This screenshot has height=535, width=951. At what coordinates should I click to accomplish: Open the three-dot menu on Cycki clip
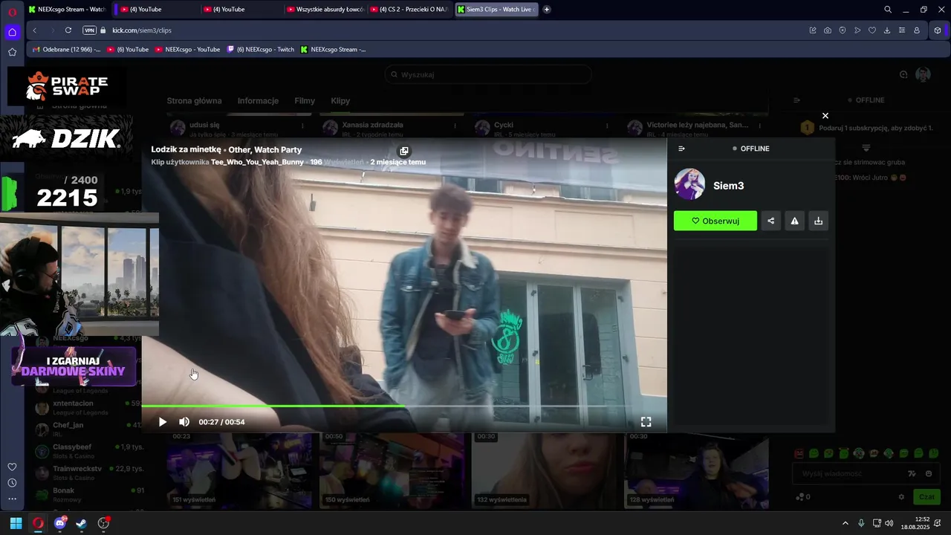[x=608, y=128]
